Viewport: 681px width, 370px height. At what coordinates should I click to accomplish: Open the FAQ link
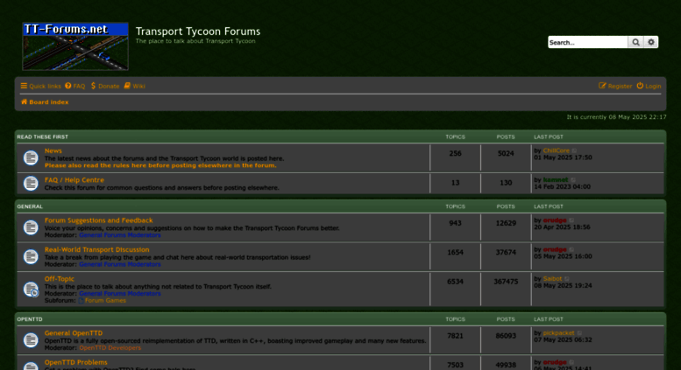tap(75, 87)
